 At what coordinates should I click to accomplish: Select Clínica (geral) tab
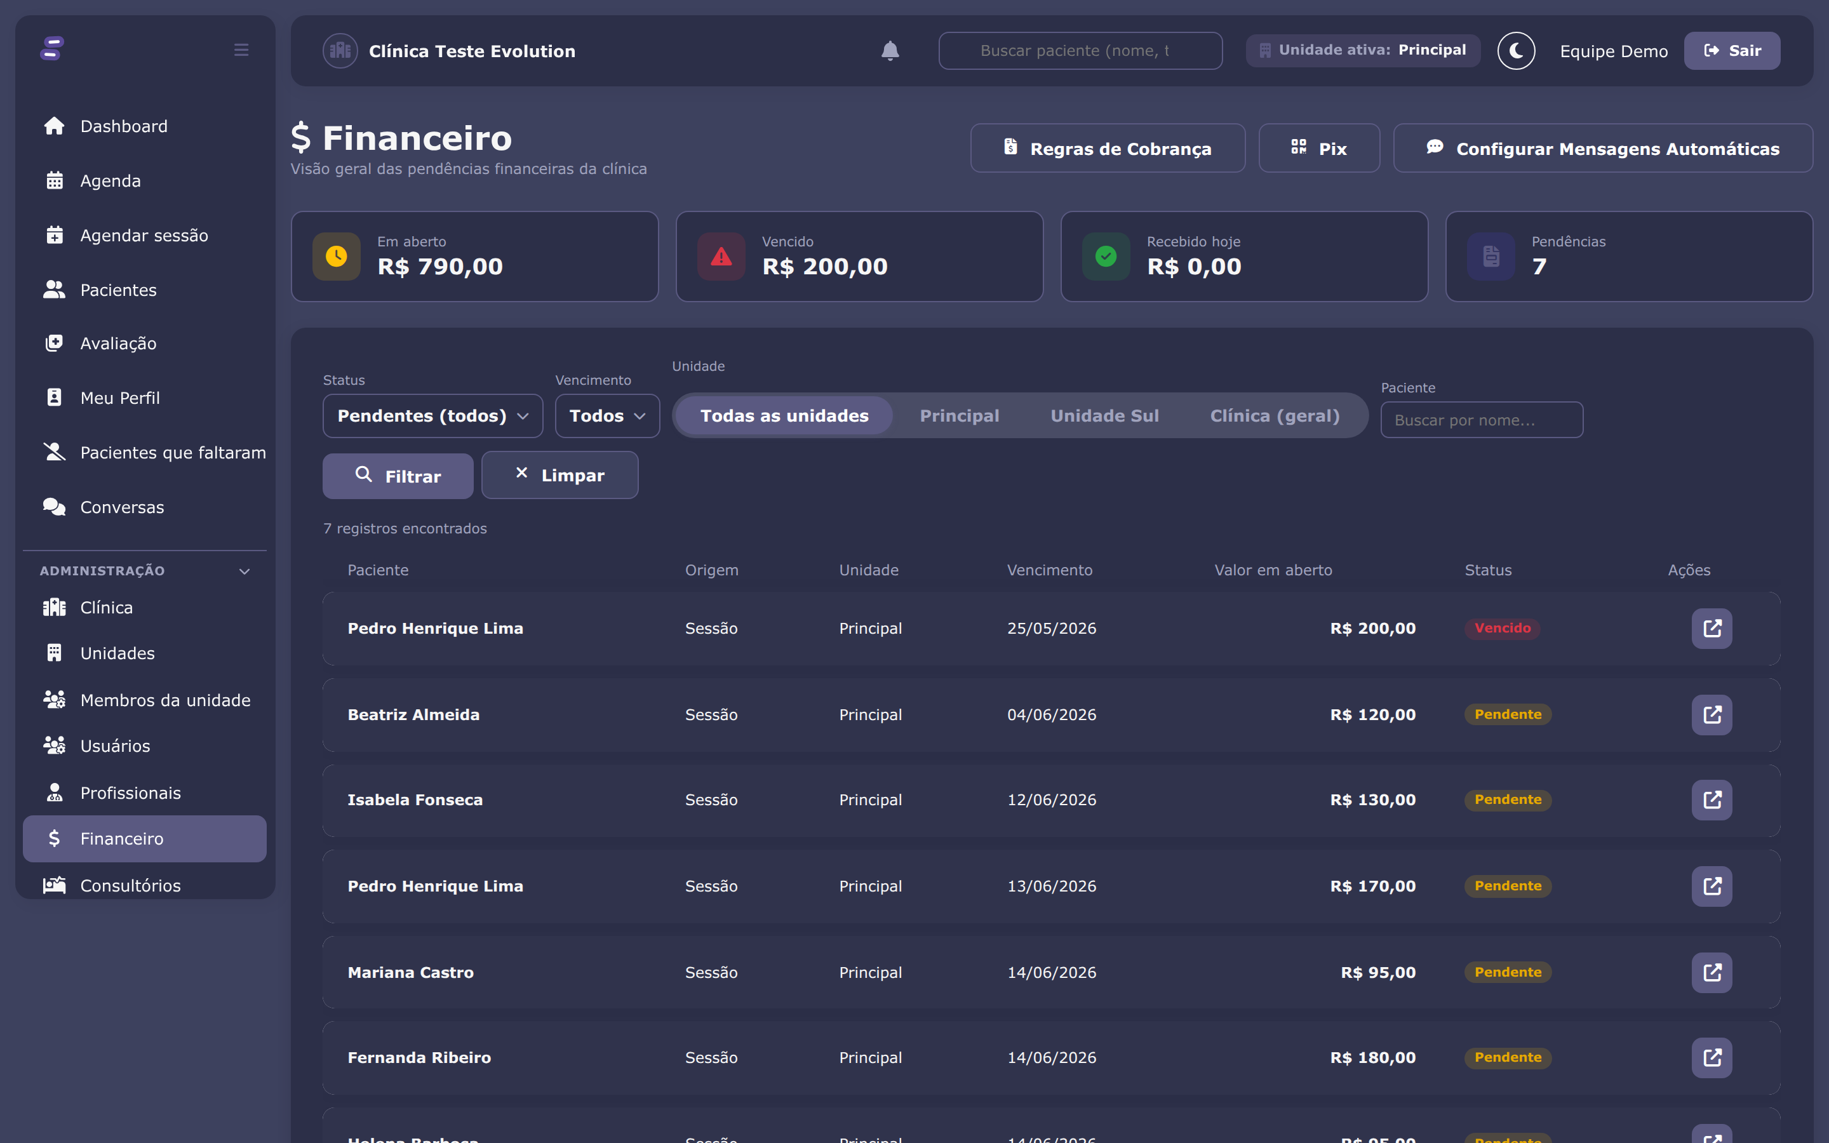pos(1274,416)
